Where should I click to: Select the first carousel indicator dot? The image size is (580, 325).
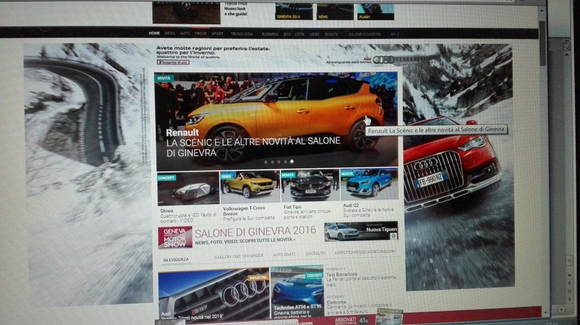click(266, 162)
